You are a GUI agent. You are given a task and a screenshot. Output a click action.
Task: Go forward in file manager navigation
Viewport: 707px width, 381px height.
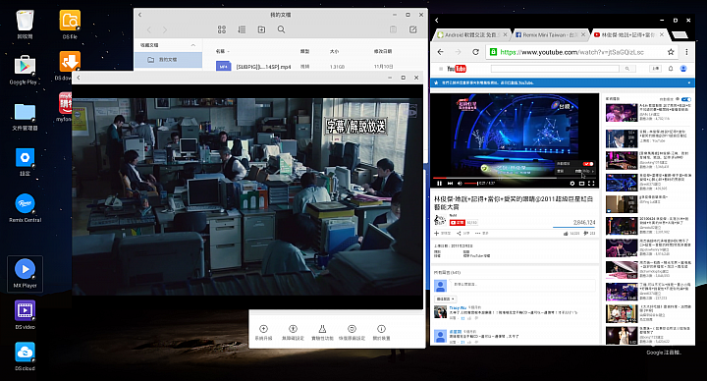[x=165, y=29]
